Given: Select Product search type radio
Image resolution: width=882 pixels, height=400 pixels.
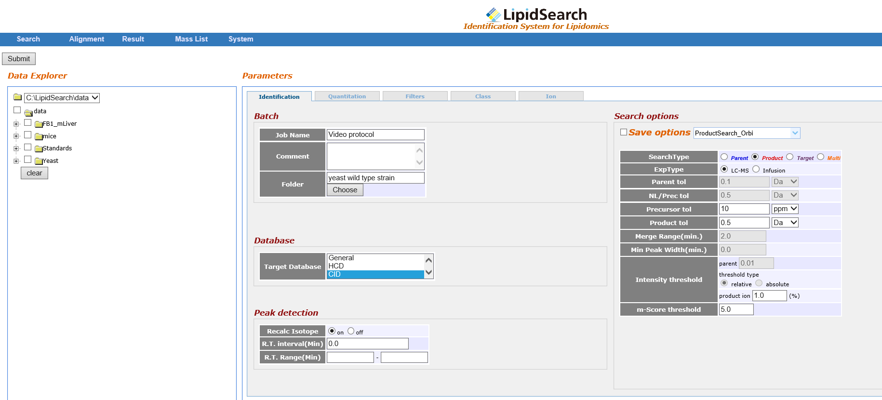Looking at the screenshot, I should (755, 157).
